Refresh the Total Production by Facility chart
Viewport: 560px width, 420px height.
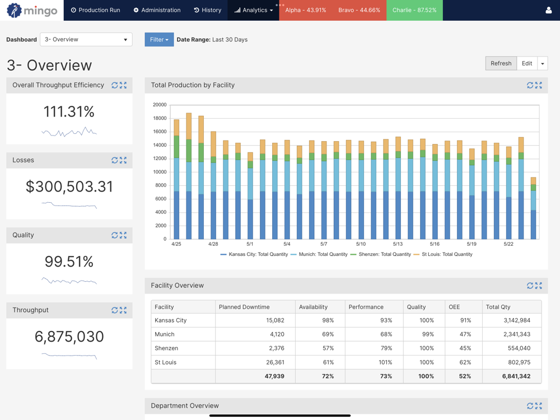530,85
